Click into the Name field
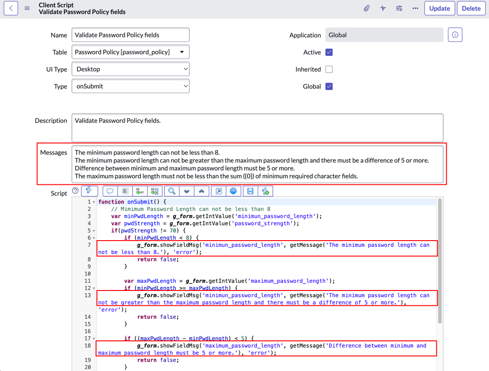Image resolution: width=489 pixels, height=371 pixels. point(130,35)
